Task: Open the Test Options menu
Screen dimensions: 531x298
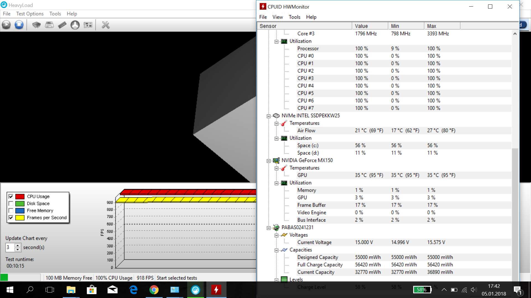Action: pyautogui.click(x=30, y=14)
